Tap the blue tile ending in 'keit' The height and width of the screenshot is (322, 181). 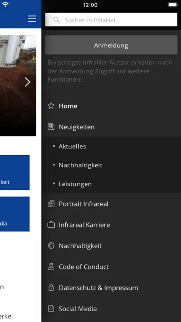(x=15, y=172)
